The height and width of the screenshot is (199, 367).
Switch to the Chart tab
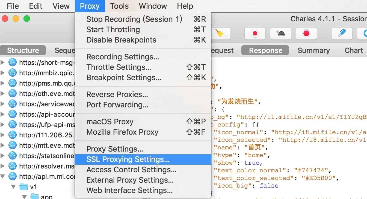(x=354, y=50)
